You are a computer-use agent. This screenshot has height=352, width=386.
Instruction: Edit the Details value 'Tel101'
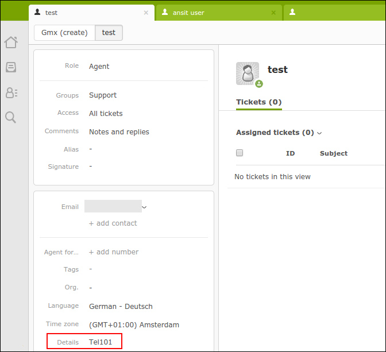click(101, 342)
